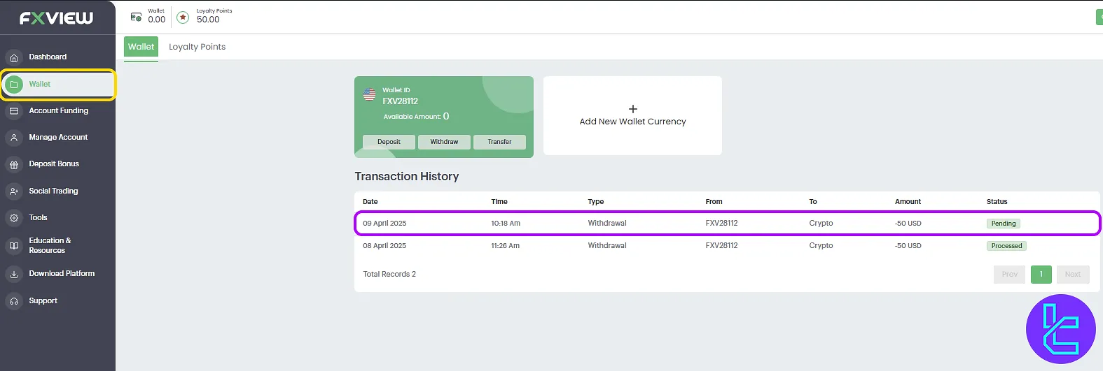The width and height of the screenshot is (1103, 371).
Task: Open Account Funding menu item
Action: (59, 110)
